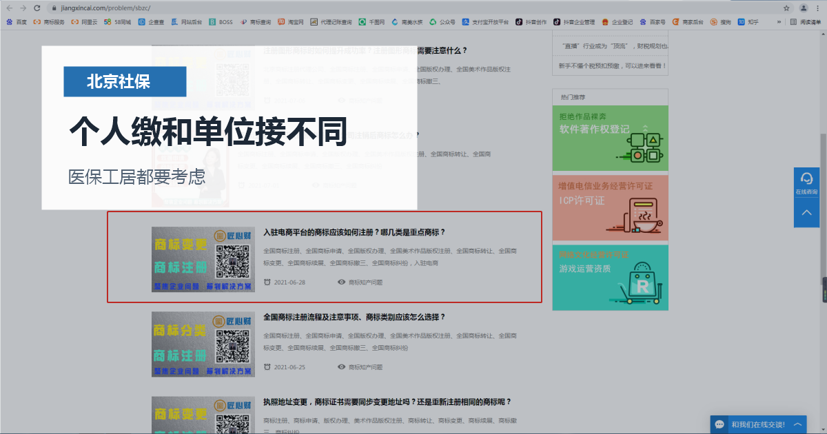Open sidebar link 新手不懂个税预扣预缴
The image size is (827, 434).
click(x=611, y=66)
